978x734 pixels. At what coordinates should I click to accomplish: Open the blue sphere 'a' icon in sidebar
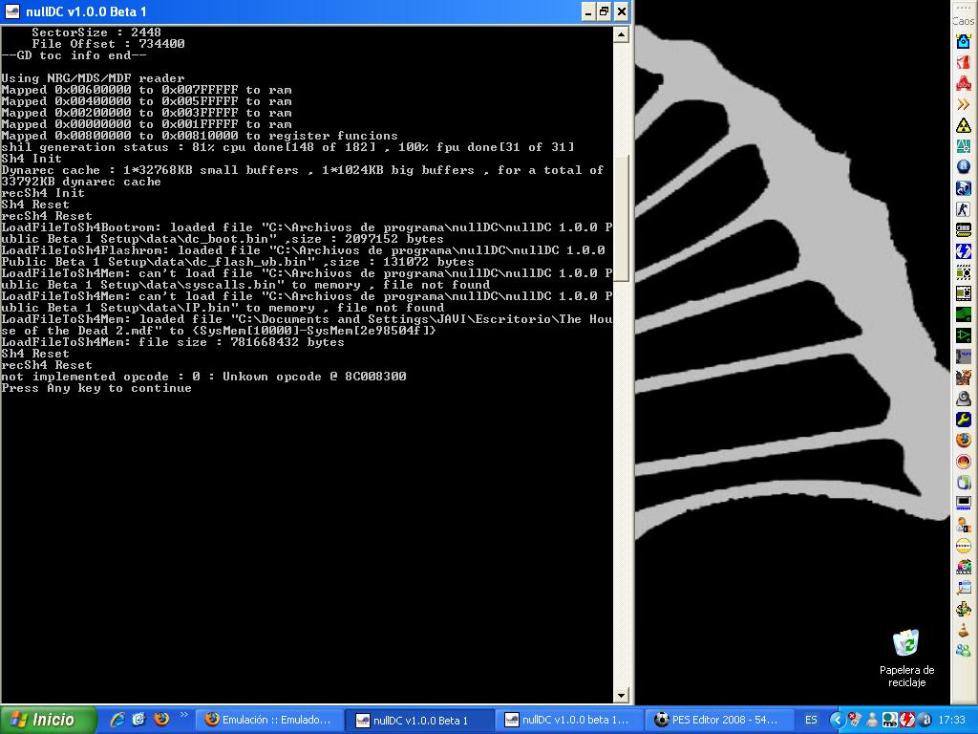pyautogui.click(x=964, y=167)
